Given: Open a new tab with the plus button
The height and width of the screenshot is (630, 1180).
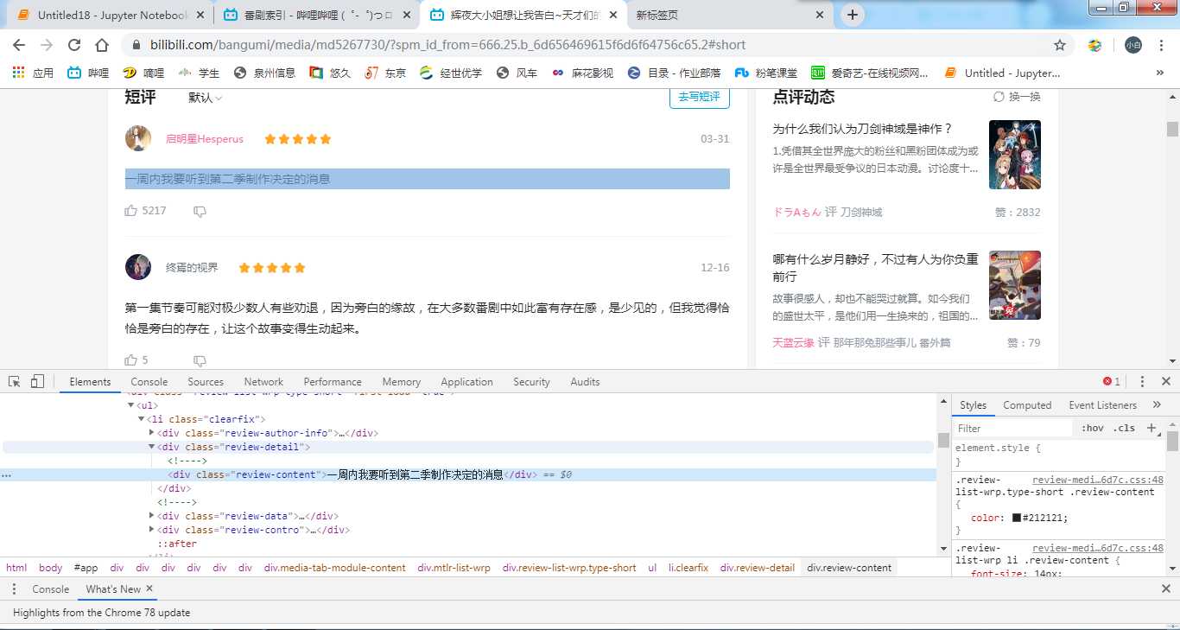Looking at the screenshot, I should [853, 15].
